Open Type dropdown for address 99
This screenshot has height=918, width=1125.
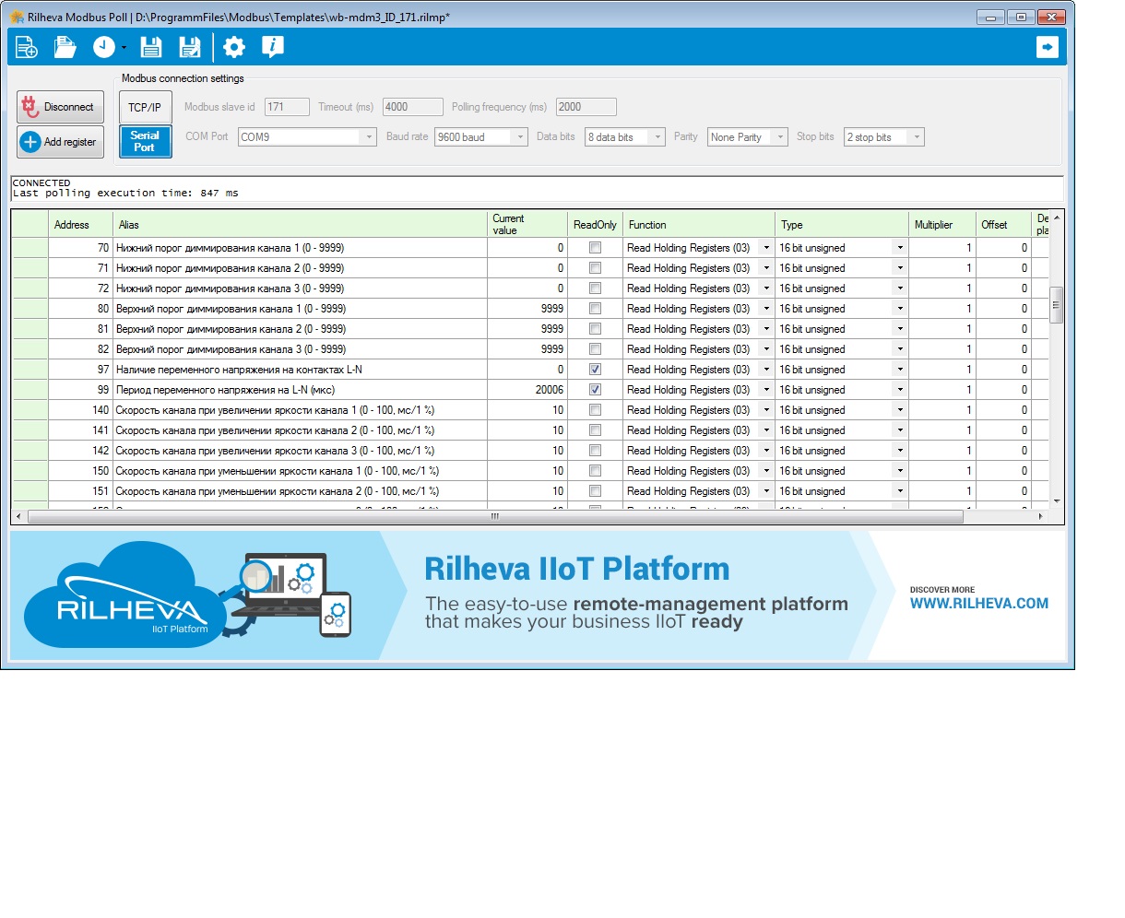(900, 390)
